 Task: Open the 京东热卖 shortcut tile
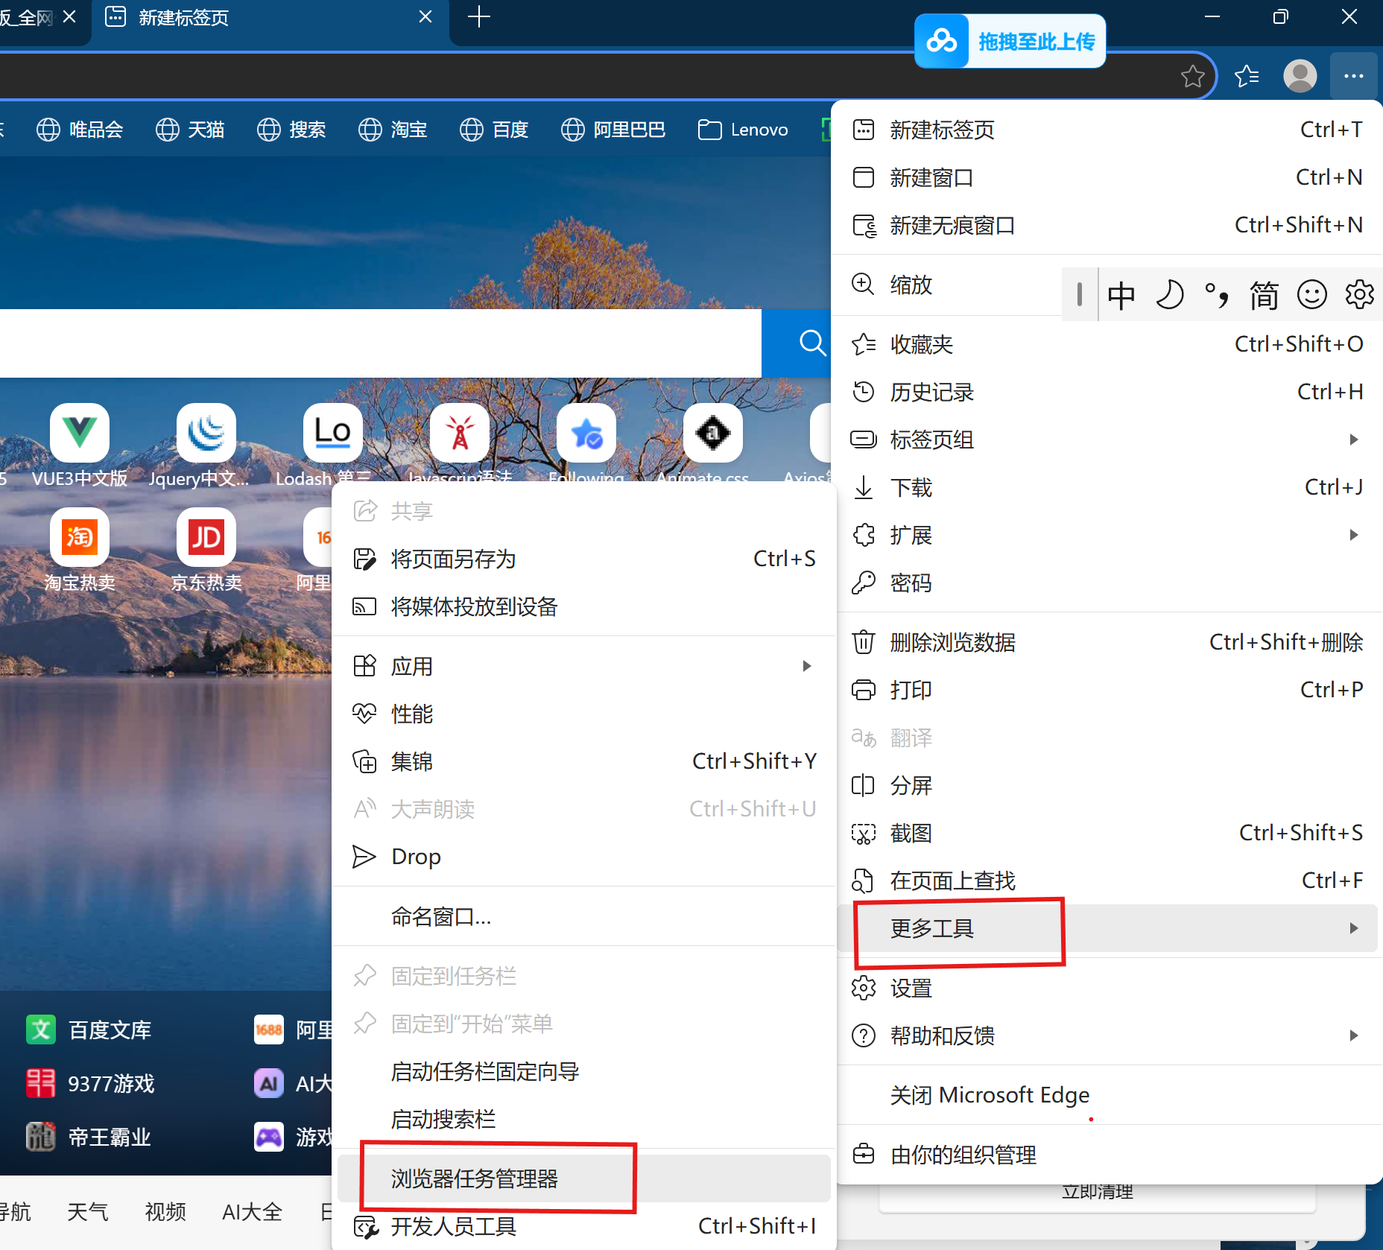pyautogui.click(x=206, y=536)
